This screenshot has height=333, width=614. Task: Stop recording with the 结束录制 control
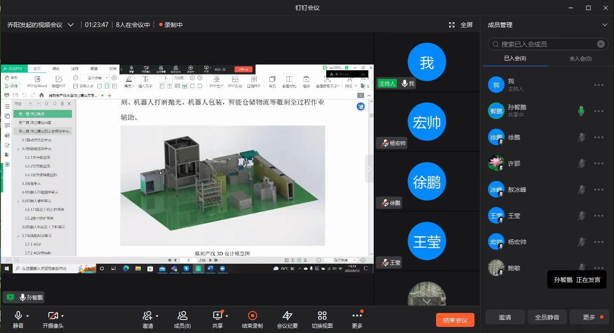tap(252, 316)
